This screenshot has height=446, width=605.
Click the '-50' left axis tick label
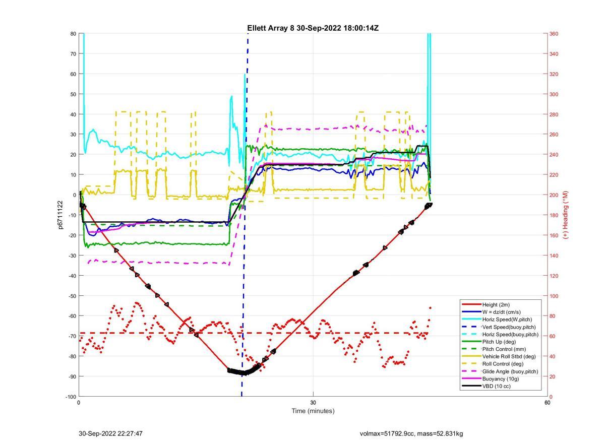71,296
